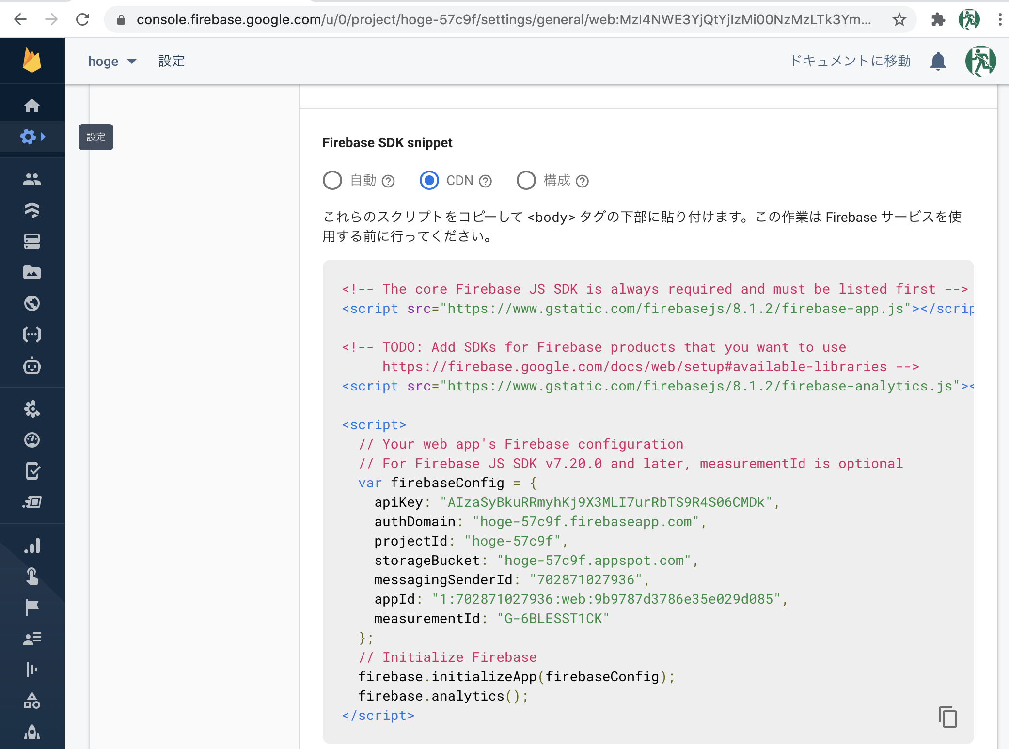Open the Realtime Database section

click(32, 242)
